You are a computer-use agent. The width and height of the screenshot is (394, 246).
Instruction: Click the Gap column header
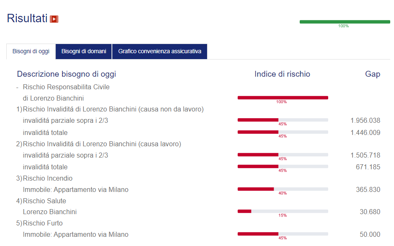tap(372, 74)
